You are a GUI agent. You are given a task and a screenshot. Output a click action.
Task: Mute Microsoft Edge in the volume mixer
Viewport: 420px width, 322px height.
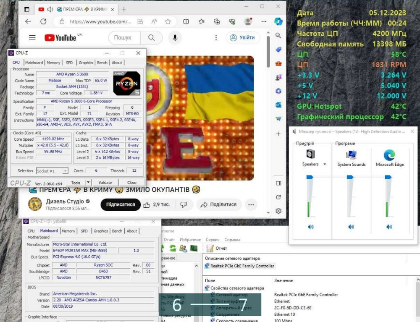point(389,227)
